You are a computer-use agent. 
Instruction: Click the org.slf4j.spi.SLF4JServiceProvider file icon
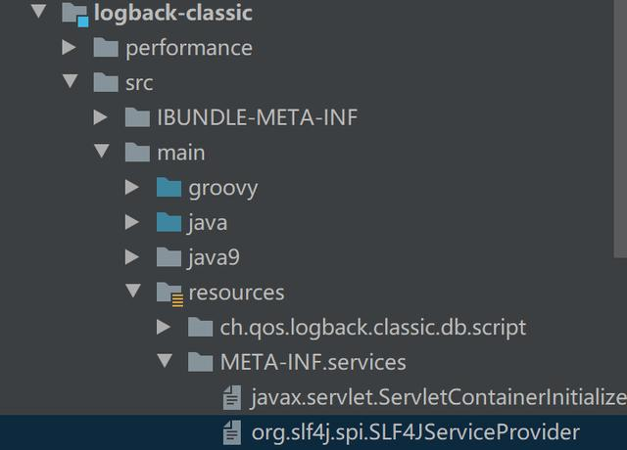(x=232, y=432)
